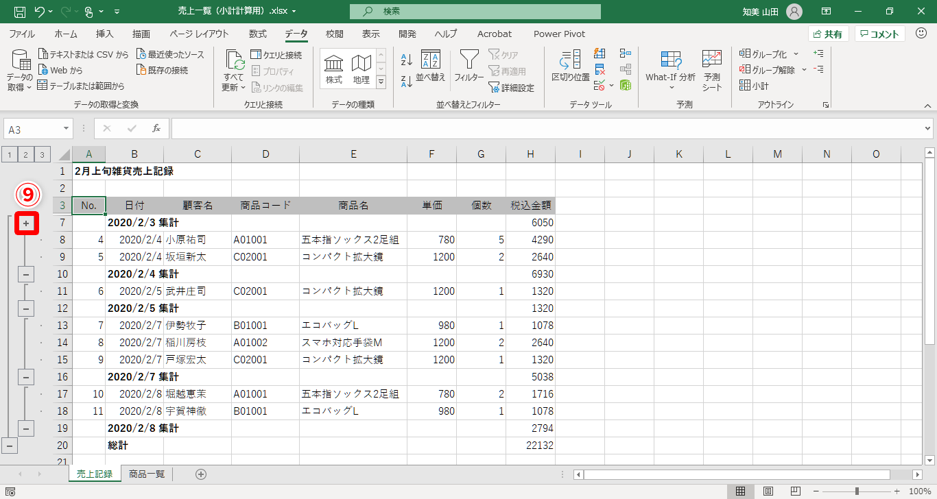This screenshot has height=499, width=937.
Task: Collapse the ribbon with the chevron
Action: [927, 106]
